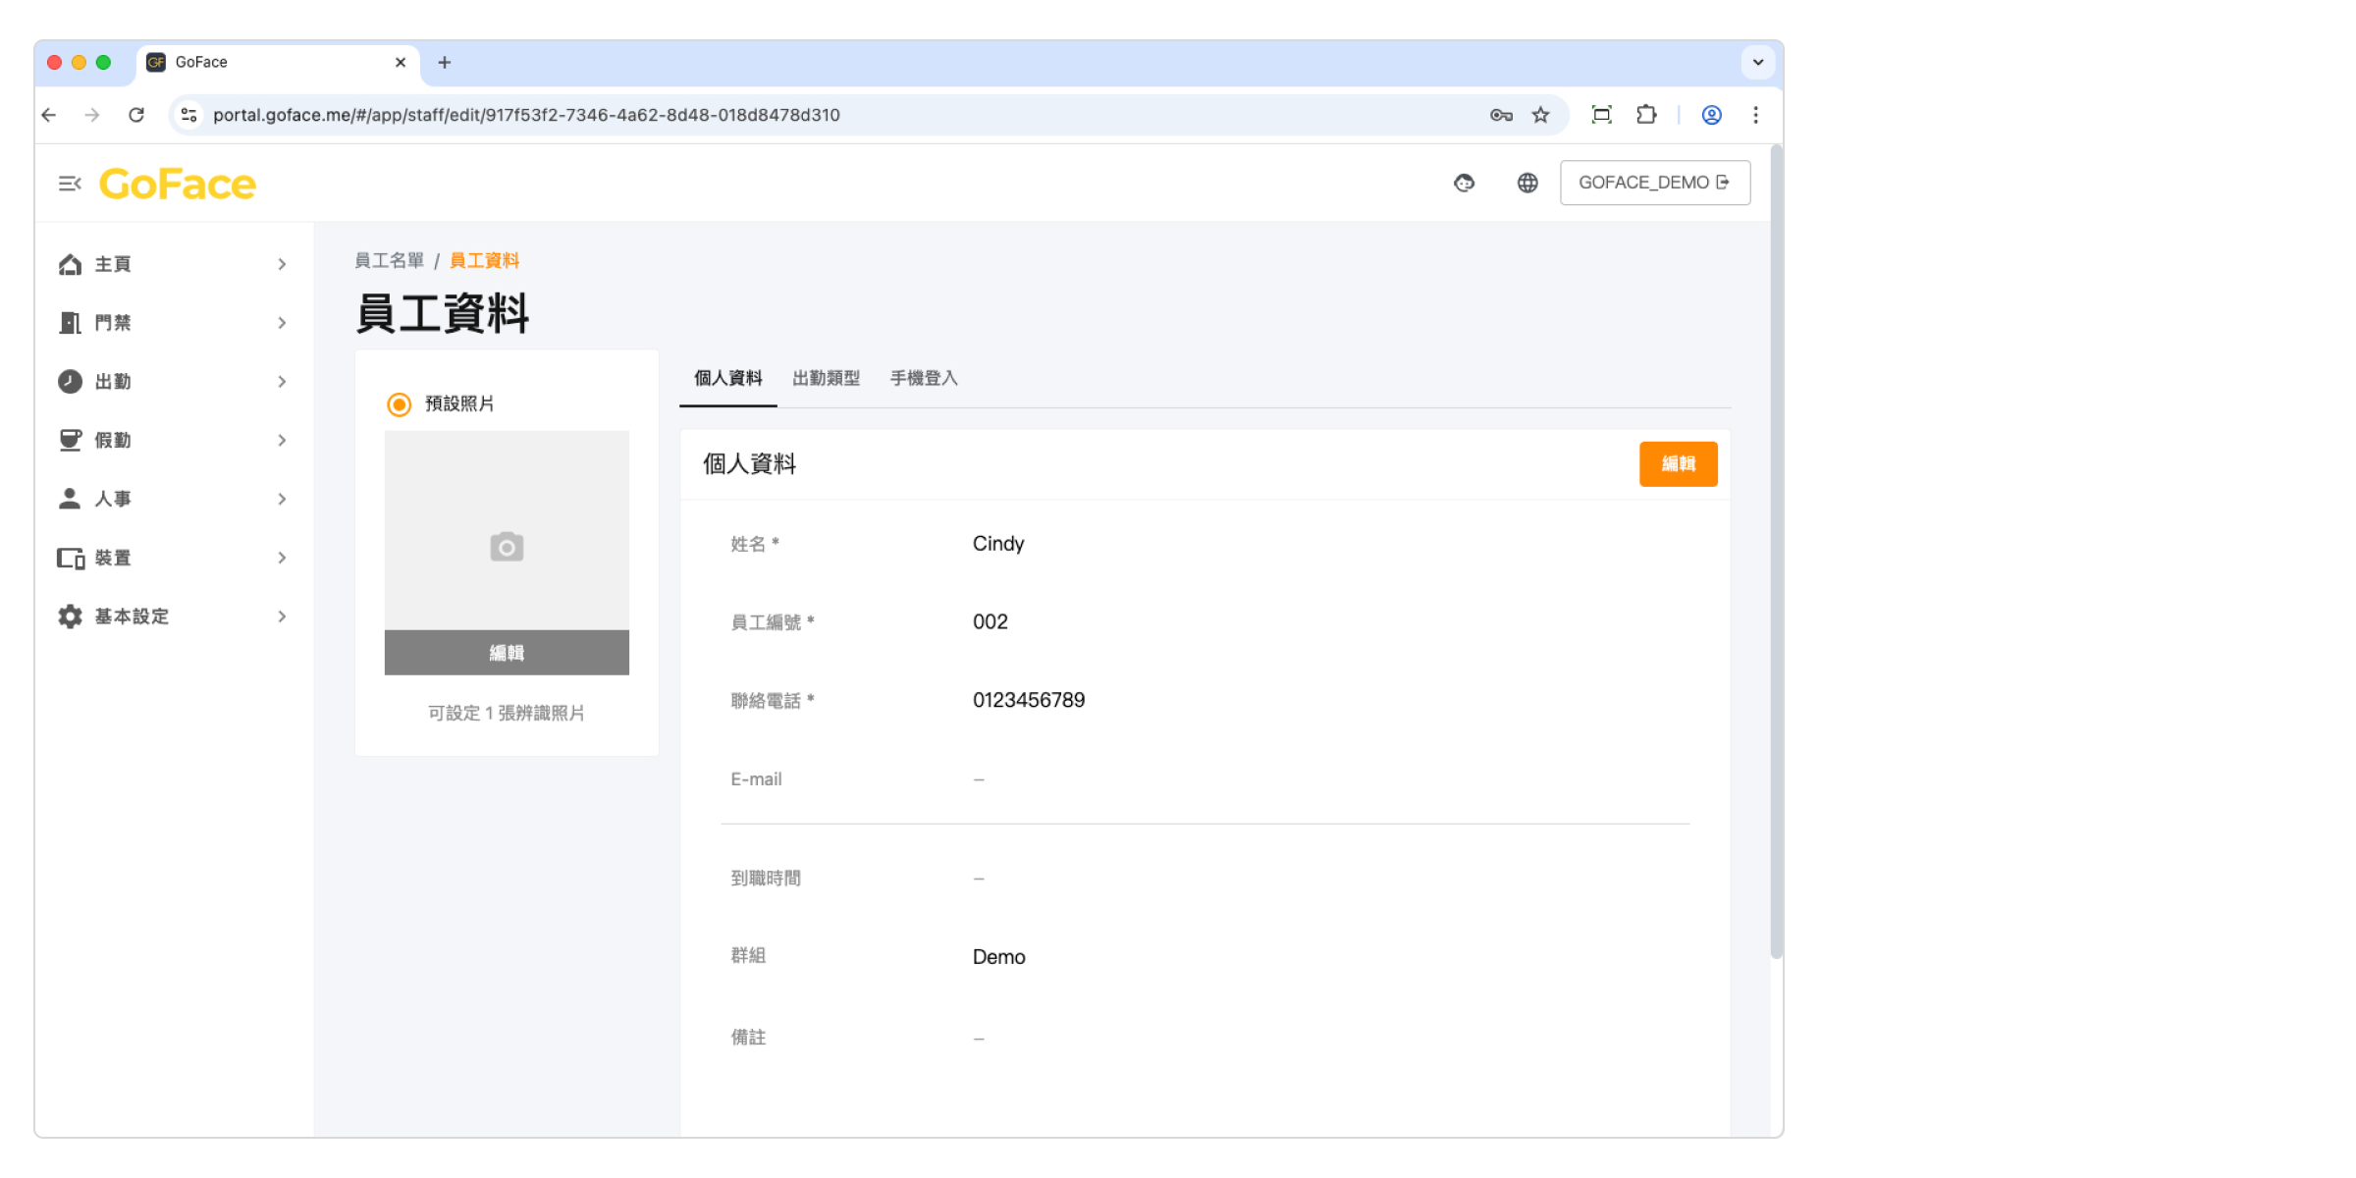This screenshot has height=1178, width=2356.
Task: Click the page's vertical scrollbar
Action: coord(1776,550)
